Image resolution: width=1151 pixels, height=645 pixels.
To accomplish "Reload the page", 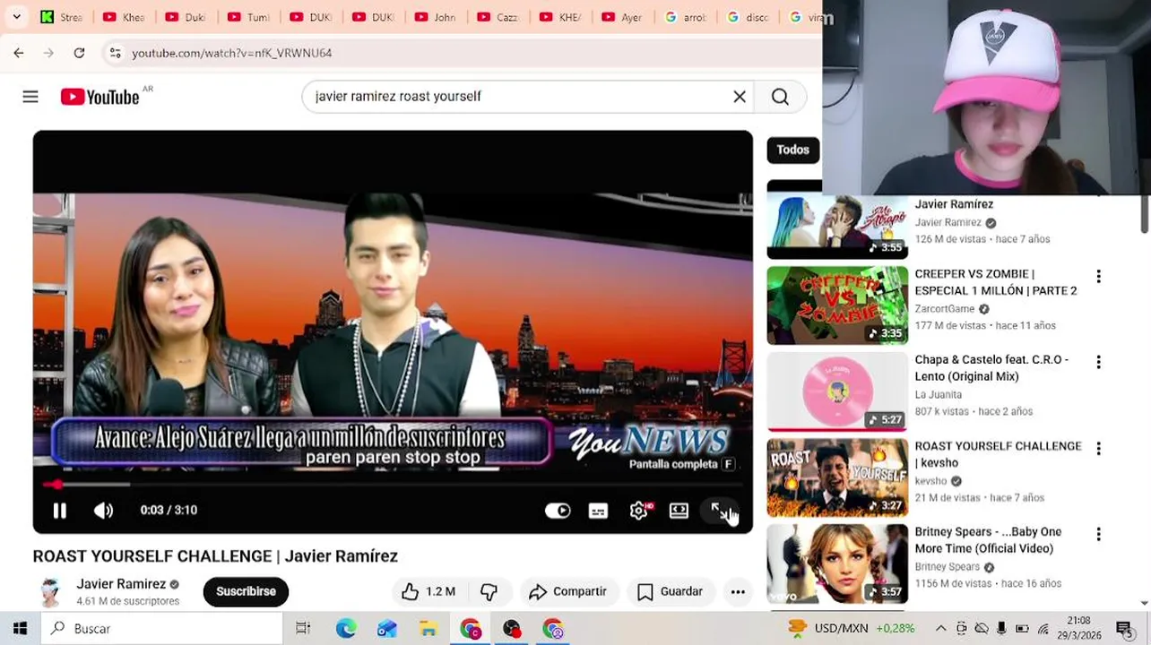I will point(79,53).
